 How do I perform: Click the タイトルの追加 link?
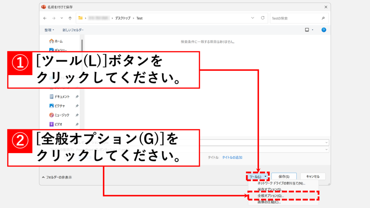tap(232, 157)
